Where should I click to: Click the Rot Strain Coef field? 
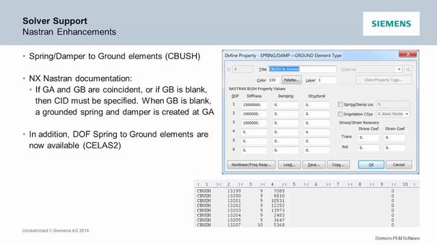(x=395, y=148)
